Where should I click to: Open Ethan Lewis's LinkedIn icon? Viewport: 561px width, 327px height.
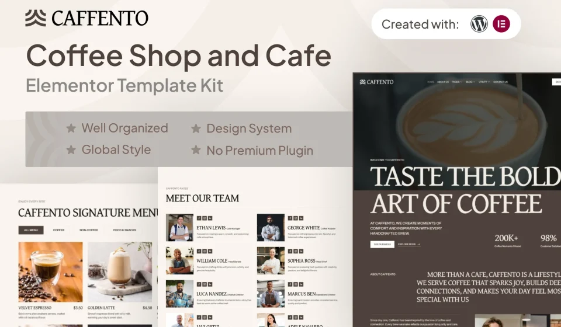point(210,218)
